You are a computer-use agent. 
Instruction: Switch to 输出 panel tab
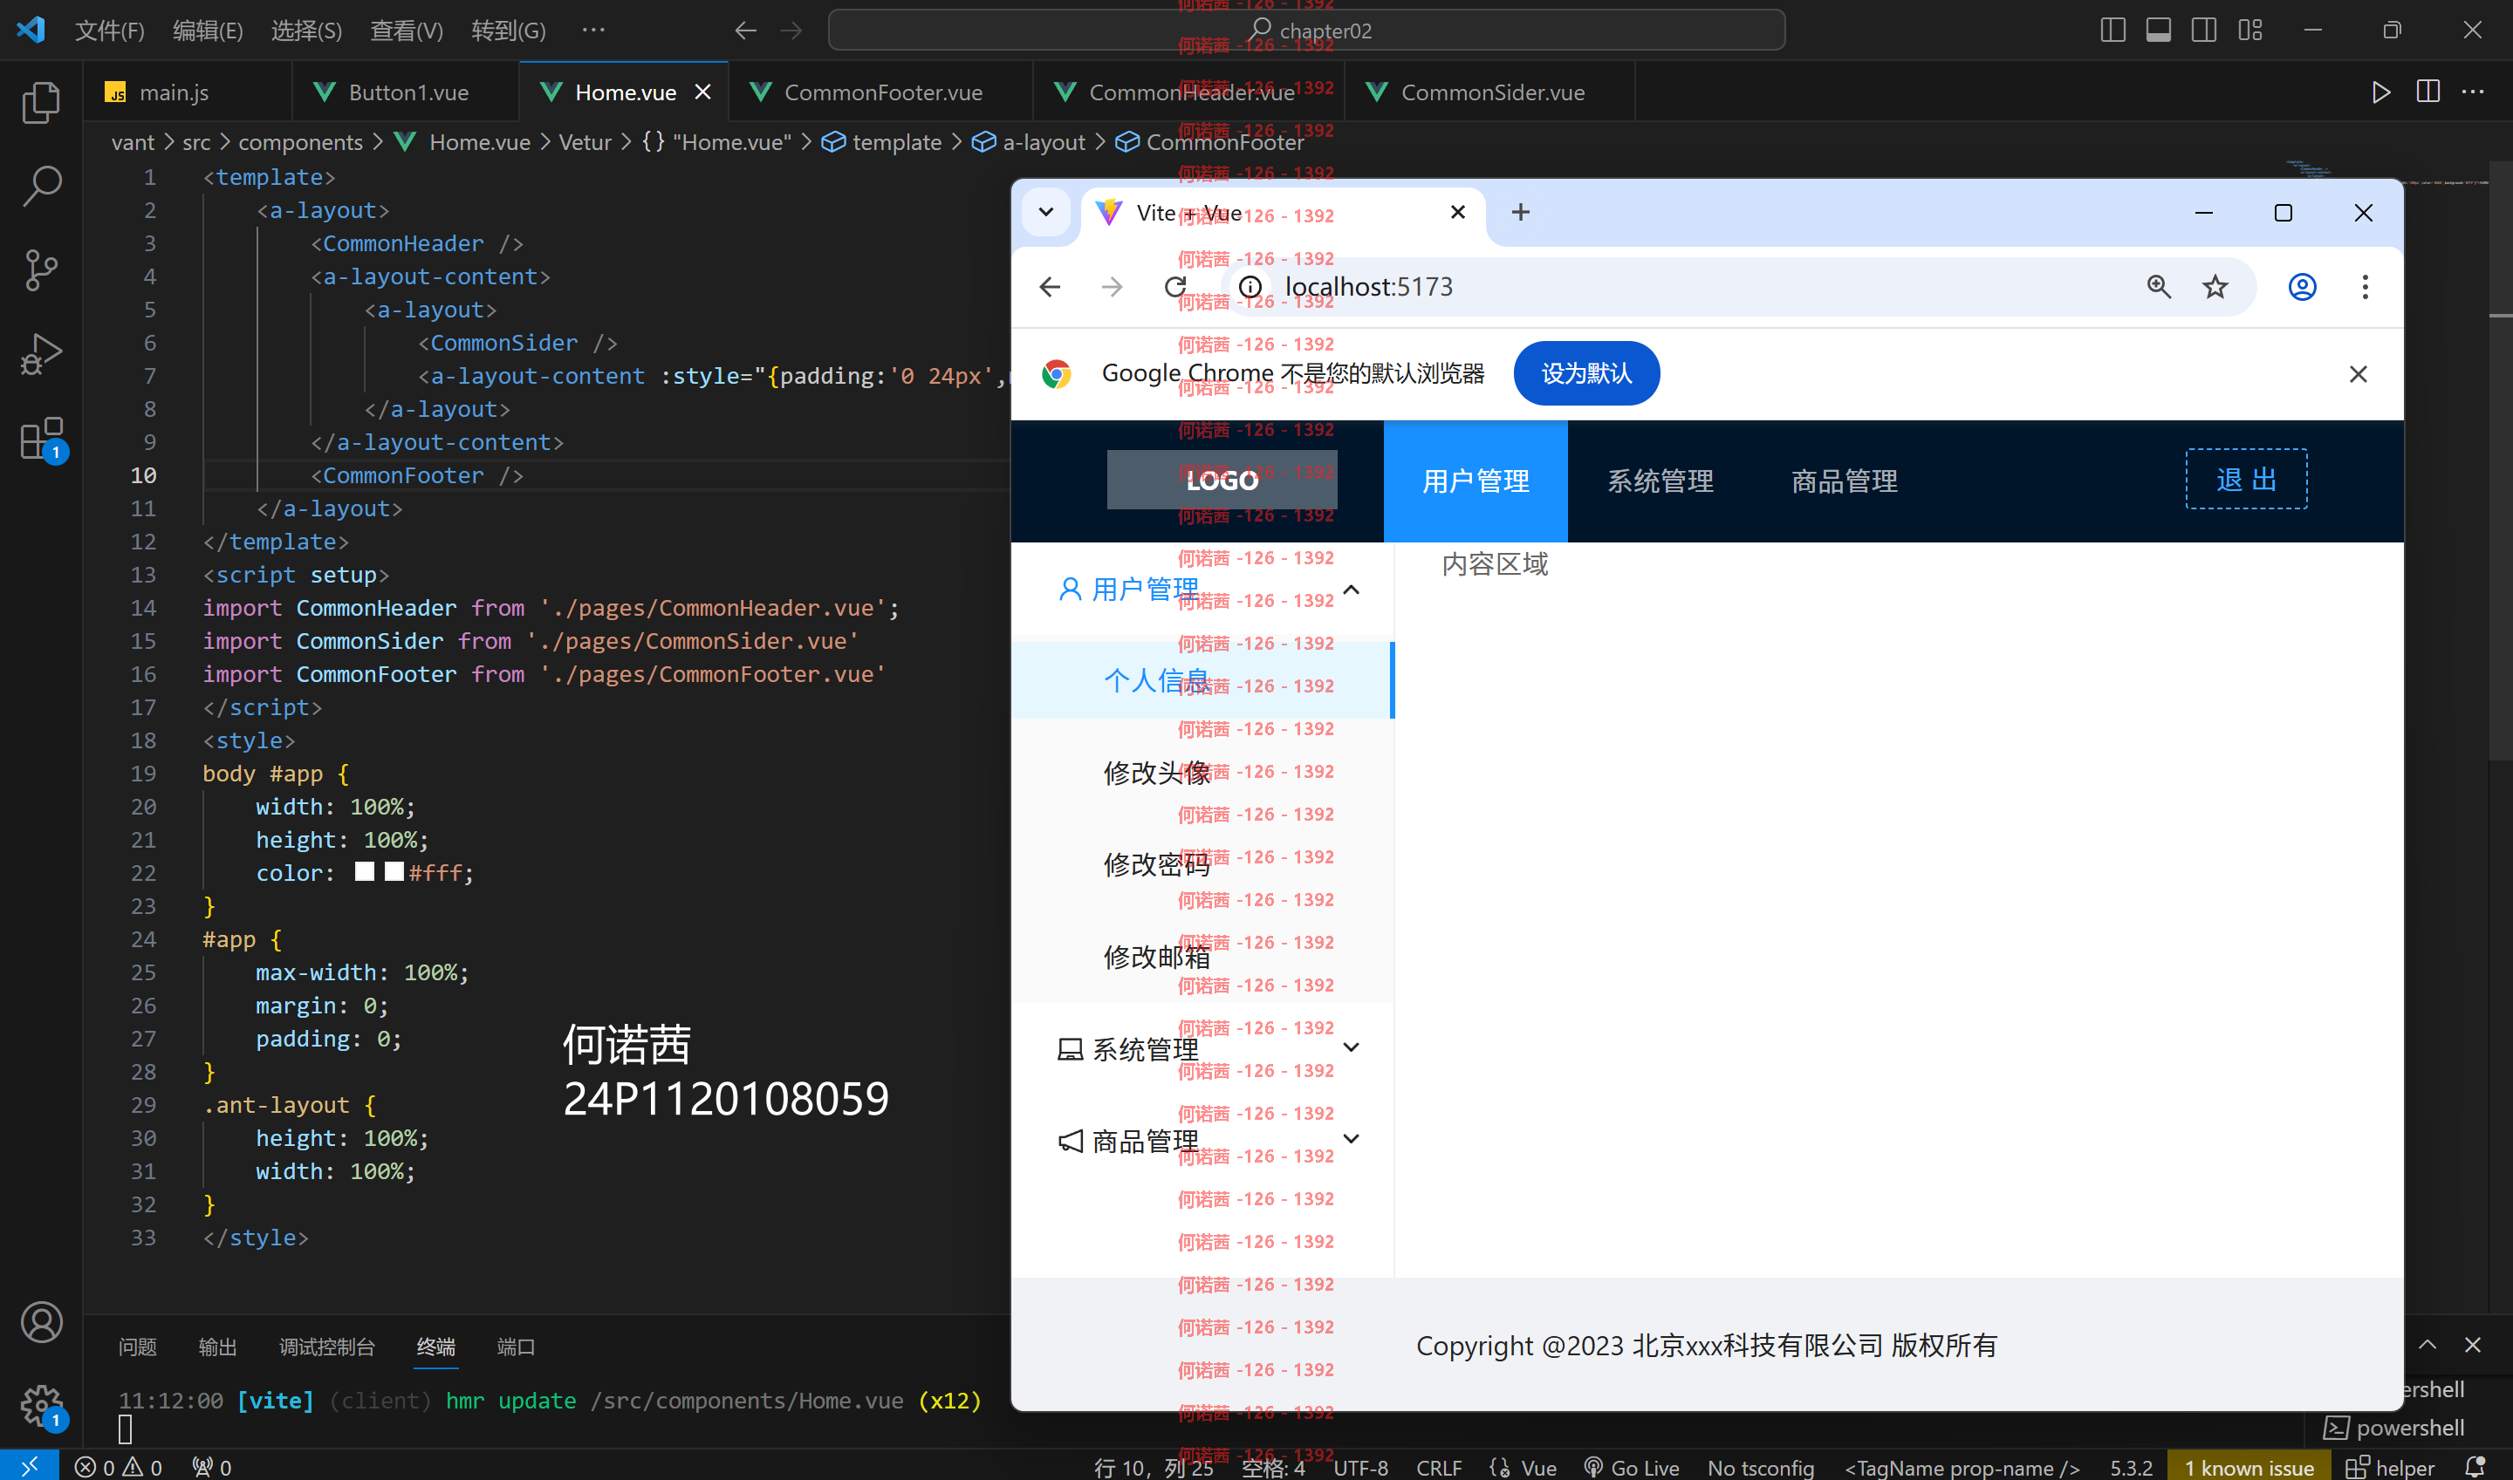click(217, 1347)
